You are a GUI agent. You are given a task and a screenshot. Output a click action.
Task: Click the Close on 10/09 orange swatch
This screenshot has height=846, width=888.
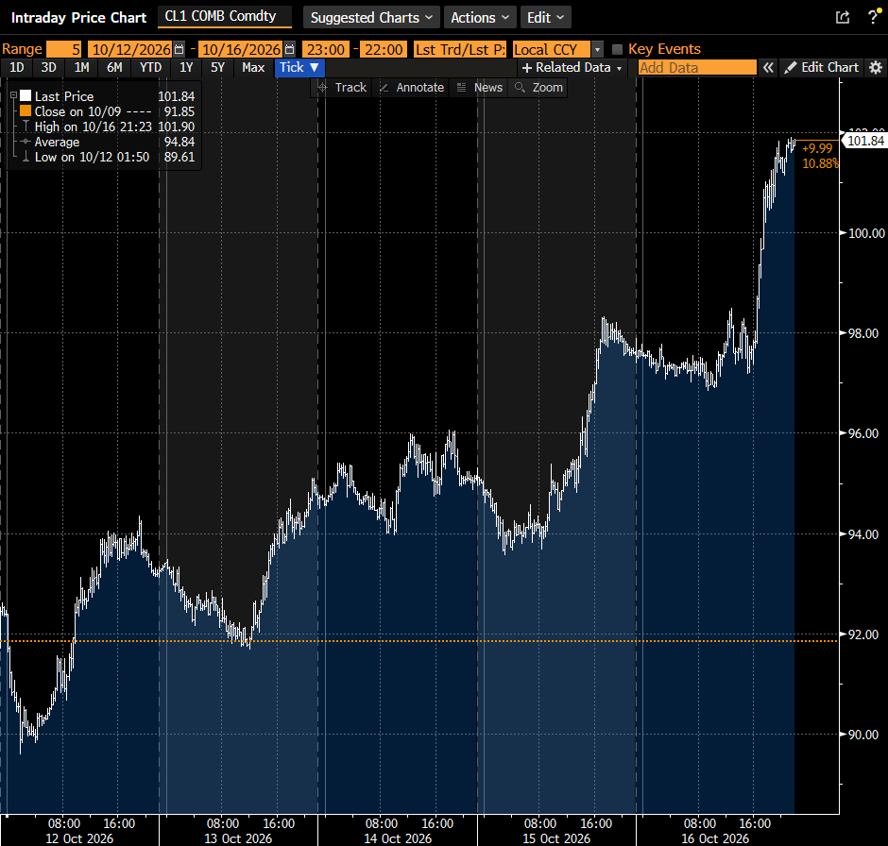(x=26, y=110)
